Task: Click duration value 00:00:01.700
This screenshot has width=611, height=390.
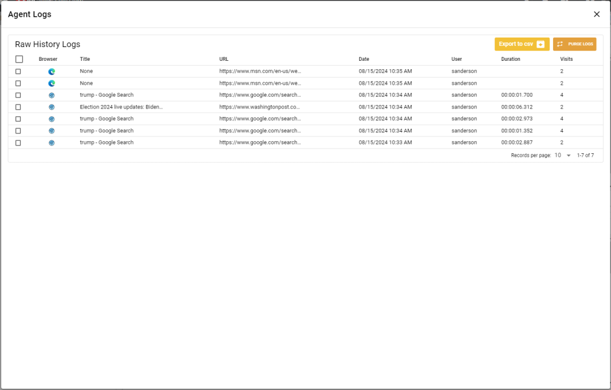Action: point(517,95)
